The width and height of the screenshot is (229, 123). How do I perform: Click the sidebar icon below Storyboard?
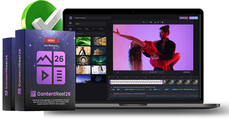[x=70, y=29]
